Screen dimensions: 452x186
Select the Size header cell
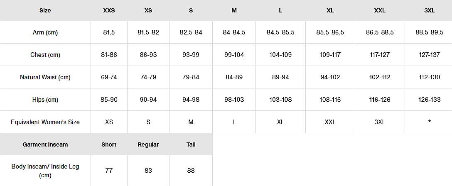[45, 10]
